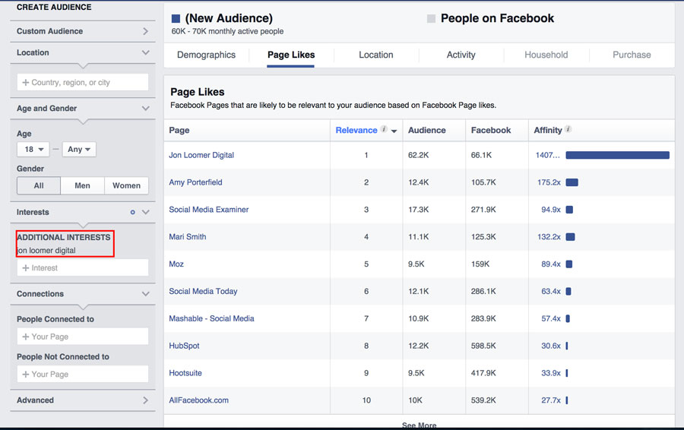
Task: Click the 60K - 70K monthly active people text
Action: pos(227,31)
